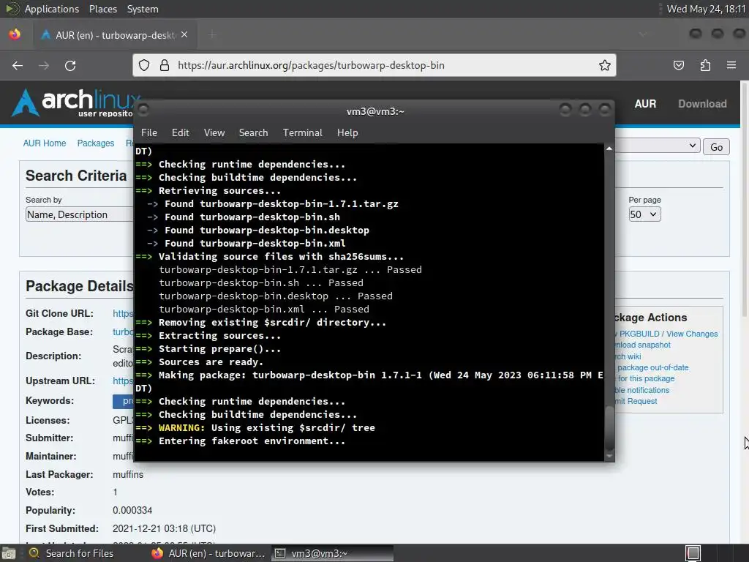Screen dimensions: 749x562
Task: Open terminal Edit menu
Action: point(180,133)
